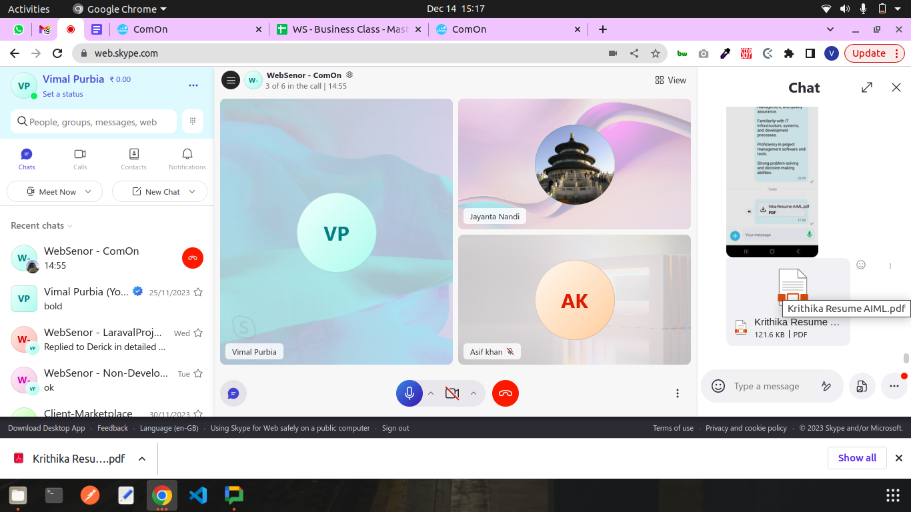This screenshot has height=512, width=911.
Task: Open emoji picker in message box
Action: pos(718,386)
